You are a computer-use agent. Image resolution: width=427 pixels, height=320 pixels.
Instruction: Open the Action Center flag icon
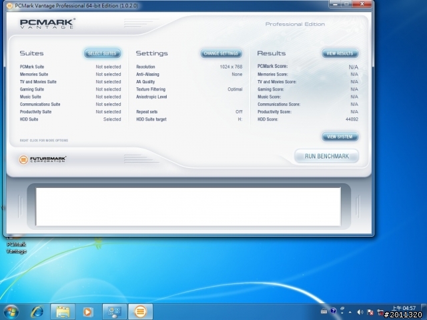(370, 312)
